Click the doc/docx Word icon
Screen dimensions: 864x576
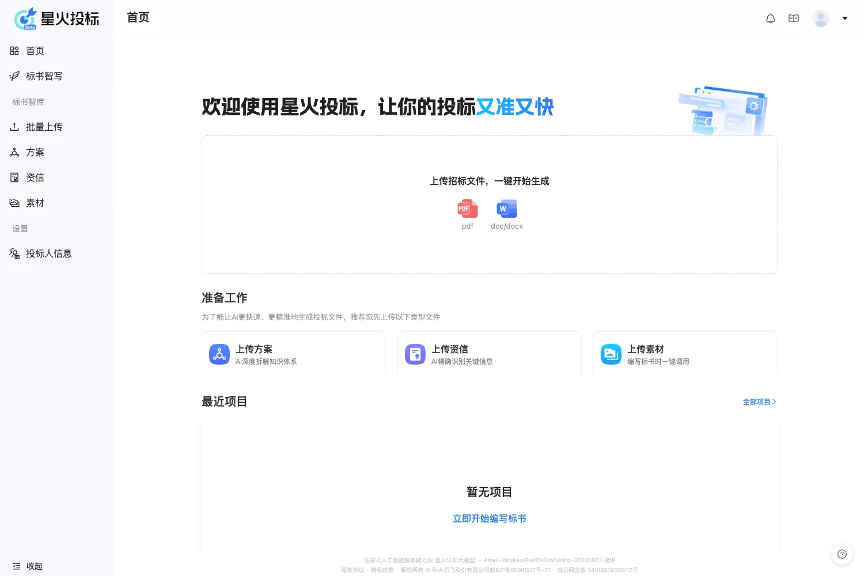(507, 209)
